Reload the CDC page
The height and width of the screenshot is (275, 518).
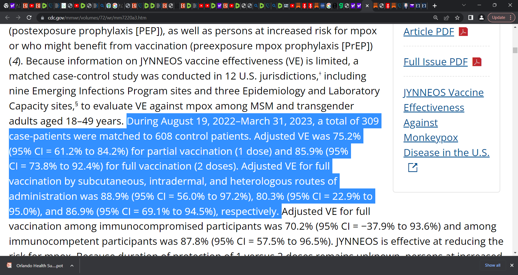(29, 18)
